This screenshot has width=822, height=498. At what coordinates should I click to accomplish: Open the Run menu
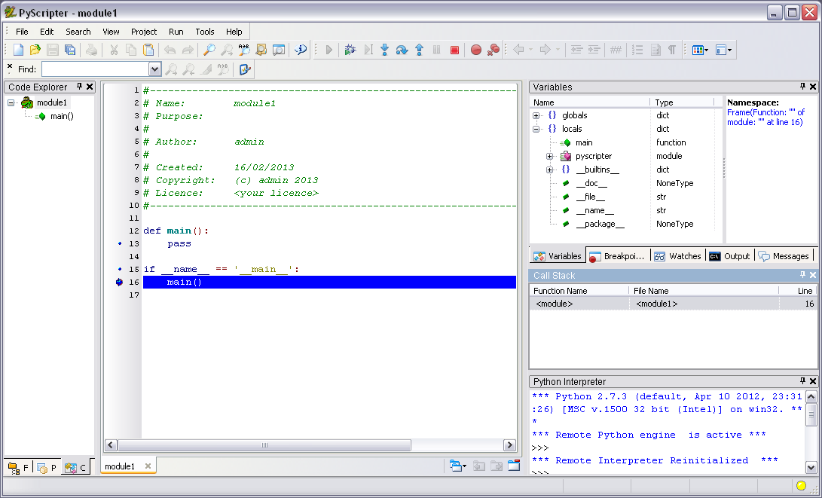pos(176,32)
